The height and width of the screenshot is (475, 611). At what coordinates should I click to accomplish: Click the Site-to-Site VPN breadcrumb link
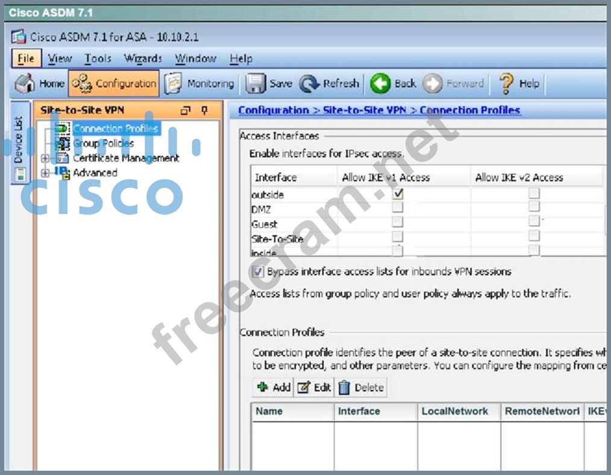364,110
